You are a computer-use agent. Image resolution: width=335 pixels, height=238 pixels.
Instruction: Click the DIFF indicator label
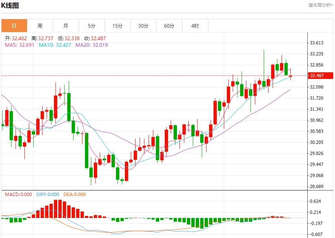(48, 195)
